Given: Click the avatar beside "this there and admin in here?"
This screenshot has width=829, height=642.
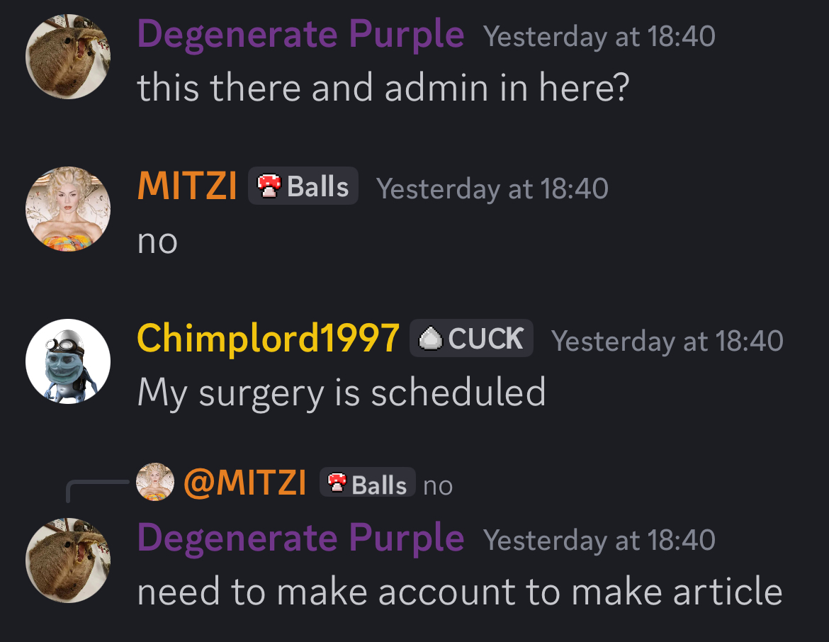Looking at the screenshot, I should [68, 57].
